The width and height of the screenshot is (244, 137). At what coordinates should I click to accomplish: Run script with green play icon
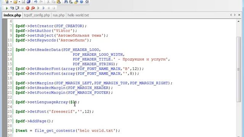(7, 8)
